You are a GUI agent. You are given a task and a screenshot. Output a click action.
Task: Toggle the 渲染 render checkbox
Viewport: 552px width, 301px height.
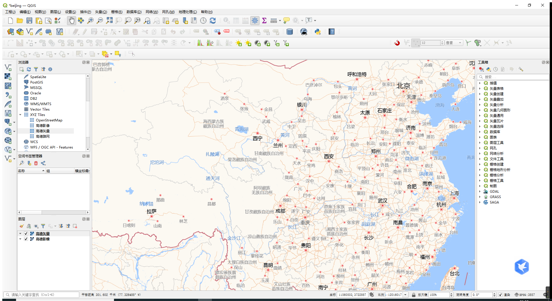500,295
